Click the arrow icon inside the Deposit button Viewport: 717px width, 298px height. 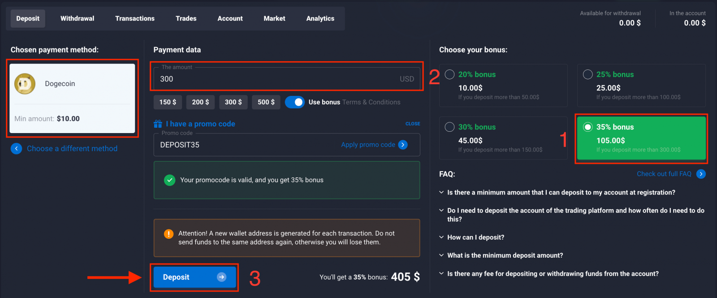[x=221, y=277]
